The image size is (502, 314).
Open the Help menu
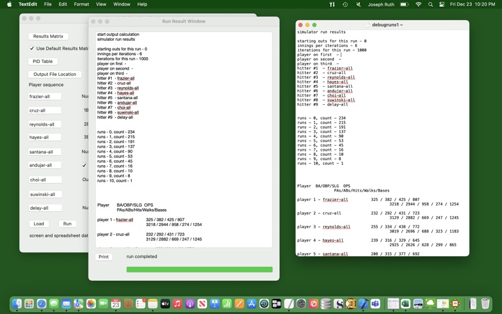pyautogui.click(x=142, y=4)
